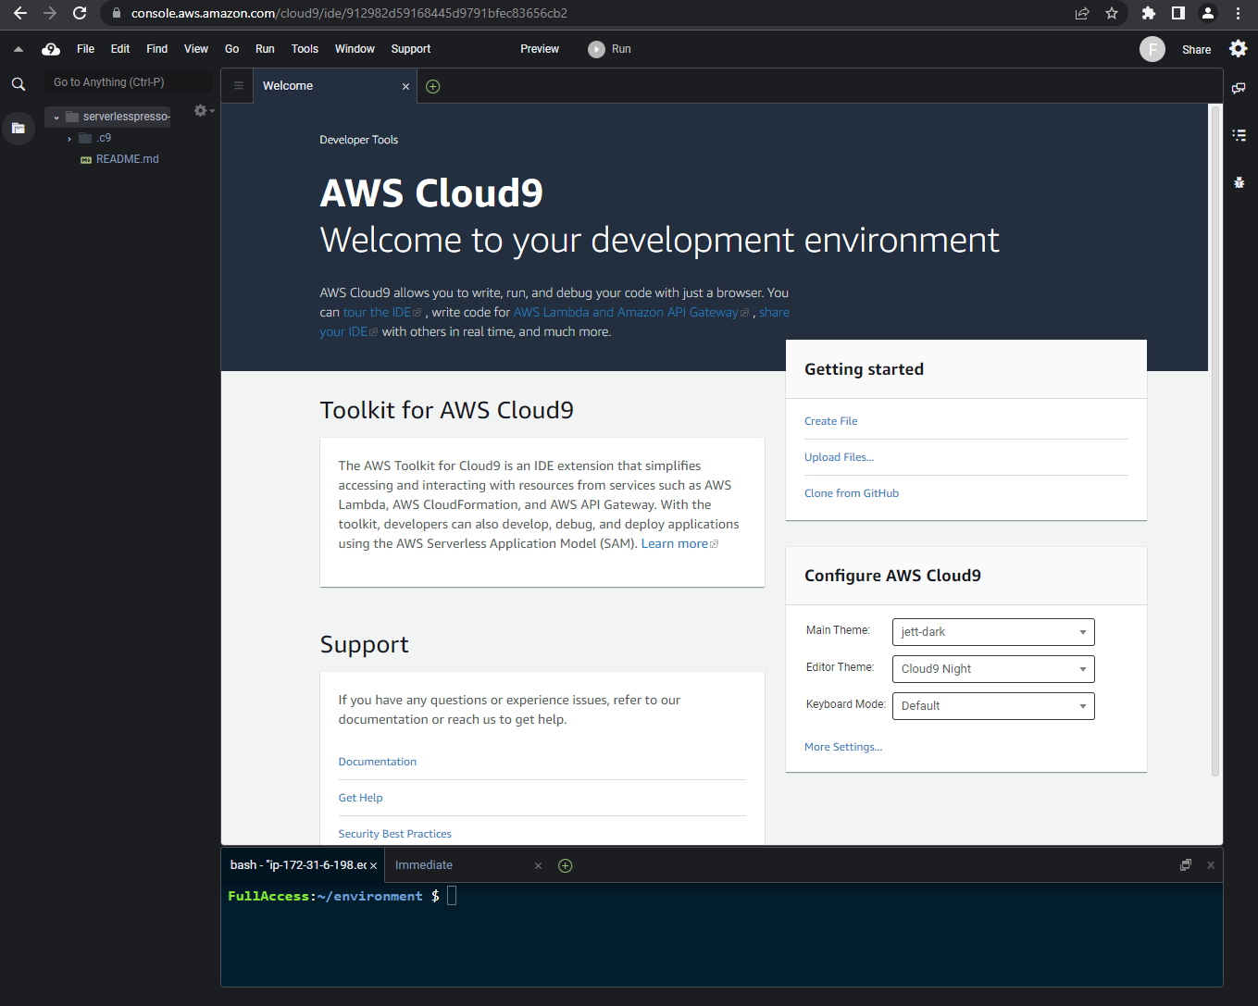Open More Settings link

click(843, 747)
